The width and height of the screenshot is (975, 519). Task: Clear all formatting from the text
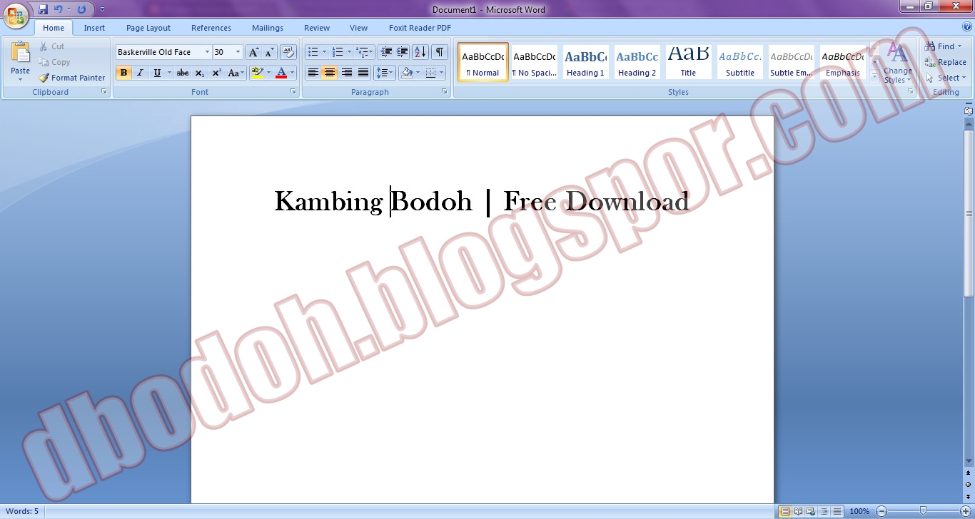[288, 52]
